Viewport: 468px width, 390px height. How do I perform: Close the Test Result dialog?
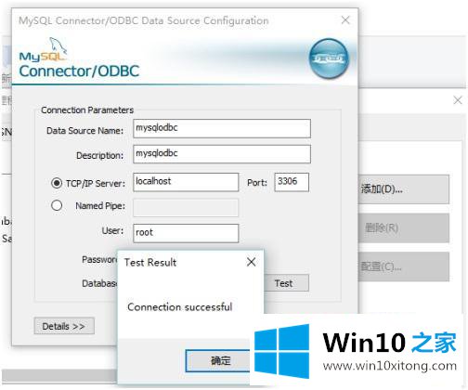point(252,262)
